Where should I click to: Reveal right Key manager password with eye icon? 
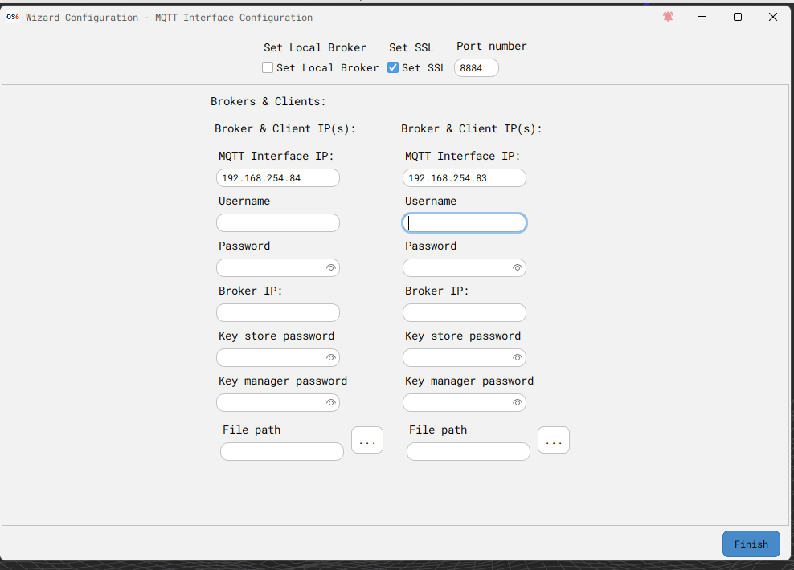[x=517, y=403]
